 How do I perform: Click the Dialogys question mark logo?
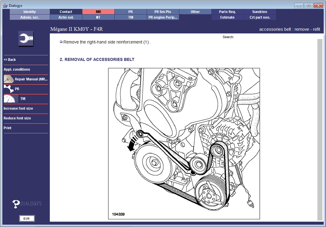point(16,204)
